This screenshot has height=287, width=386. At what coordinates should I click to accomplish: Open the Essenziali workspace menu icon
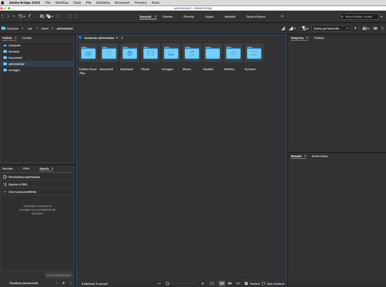[x=155, y=17]
